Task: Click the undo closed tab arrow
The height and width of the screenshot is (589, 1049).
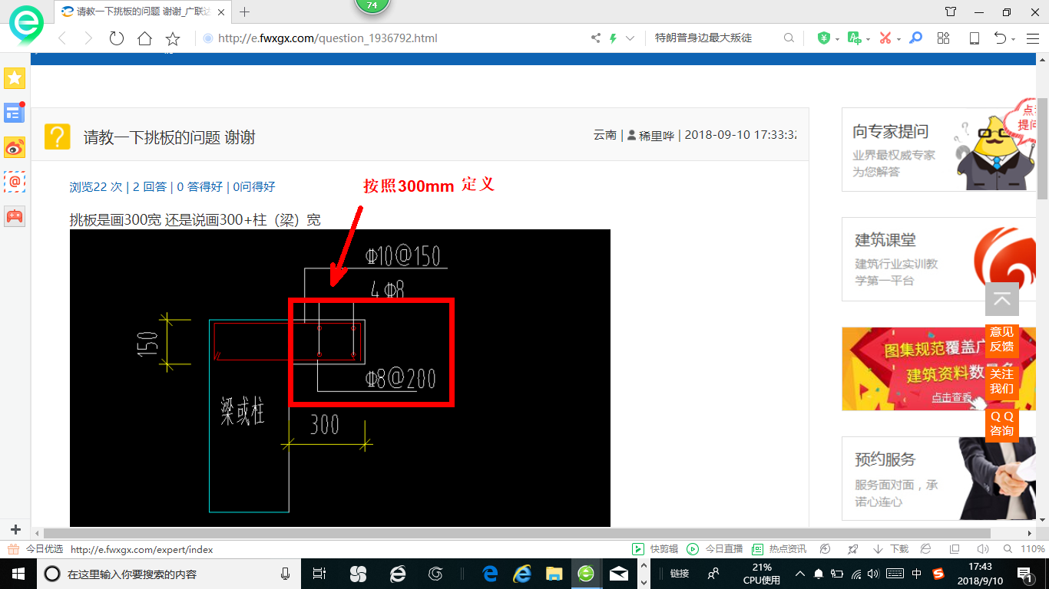Action: (x=1000, y=38)
